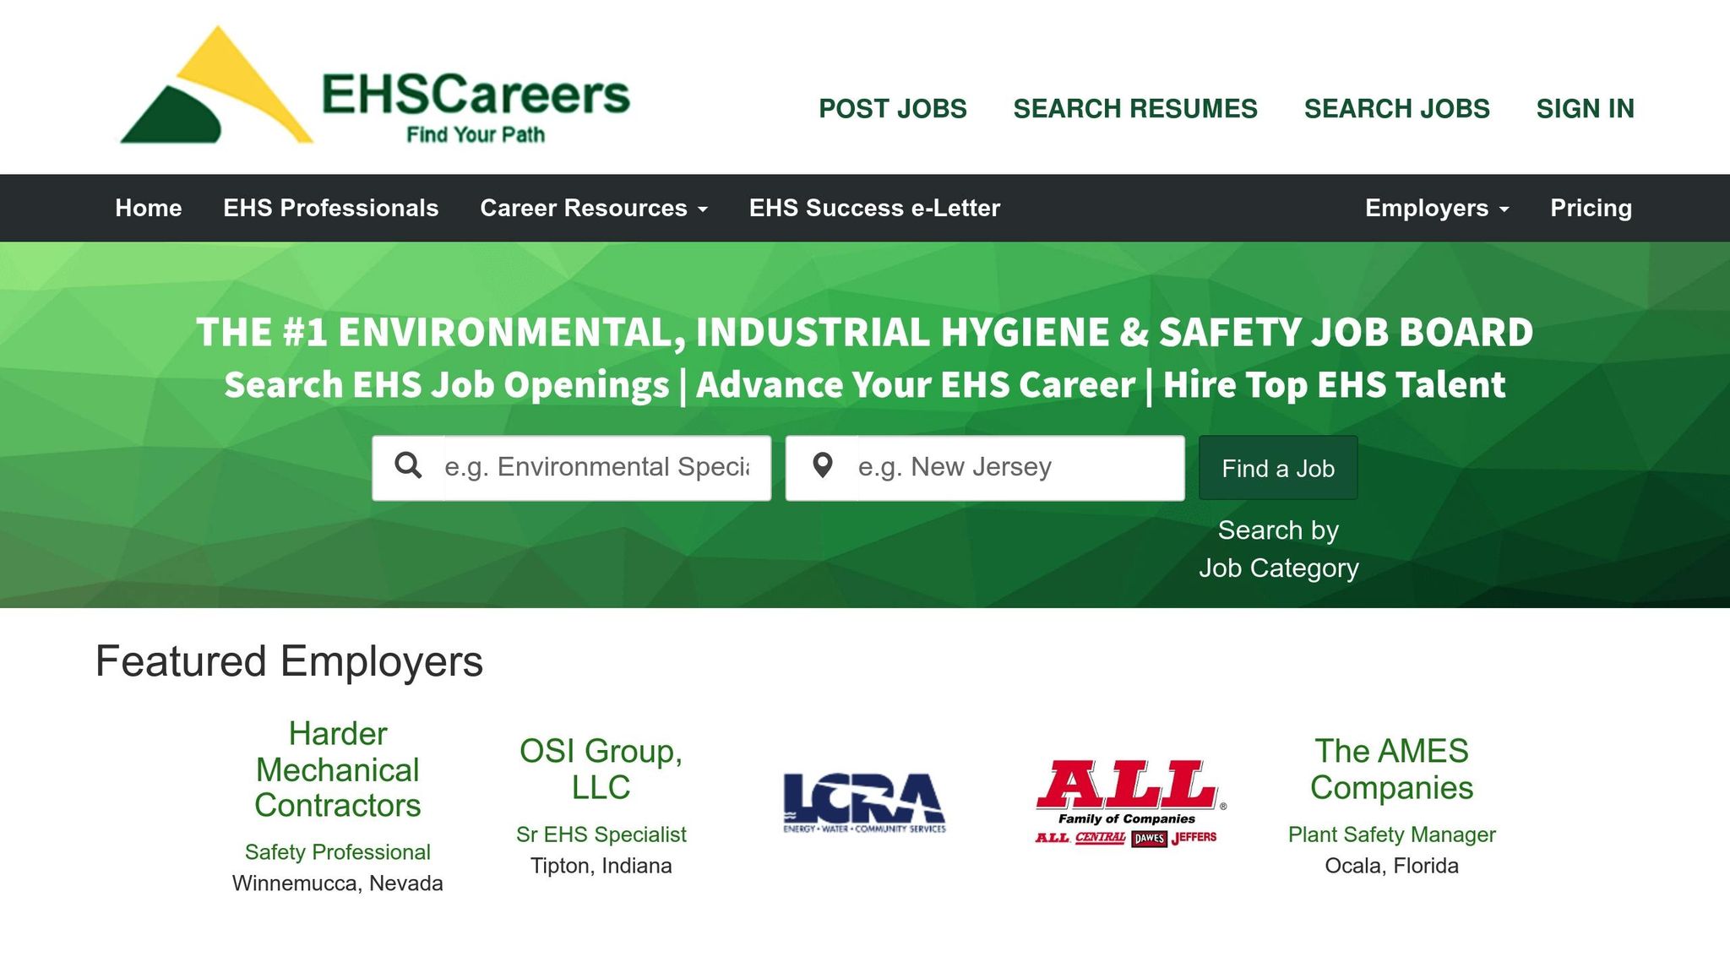Open the EHS Professionals page

click(330, 208)
